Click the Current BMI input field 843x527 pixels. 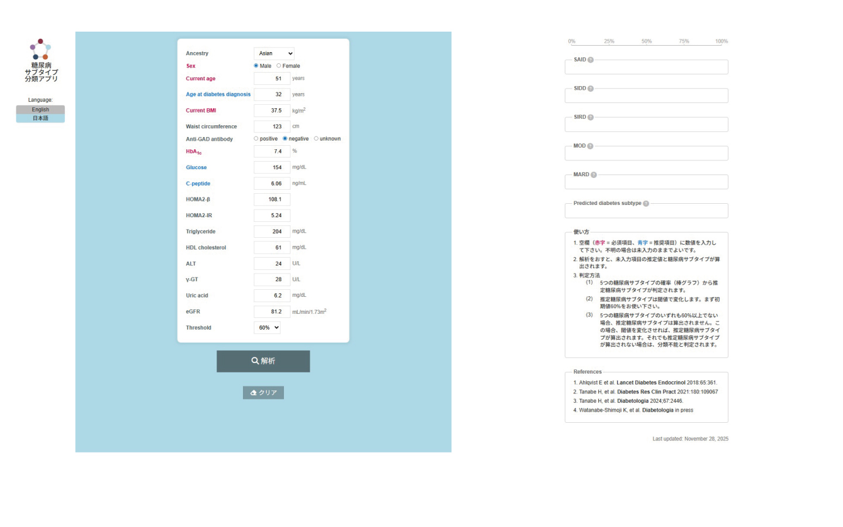click(x=272, y=111)
